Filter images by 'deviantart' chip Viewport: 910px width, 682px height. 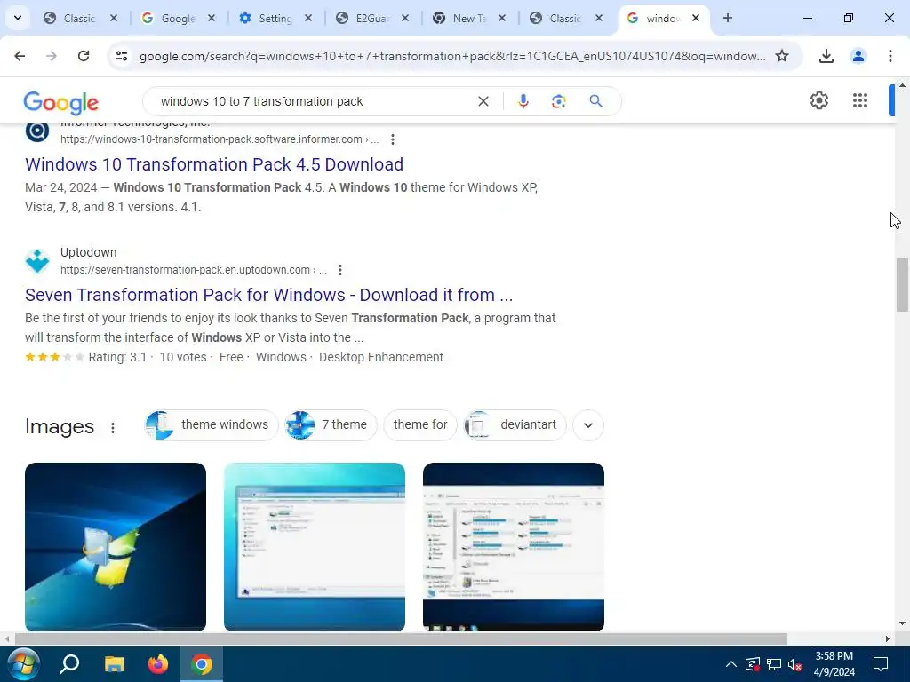pos(515,425)
